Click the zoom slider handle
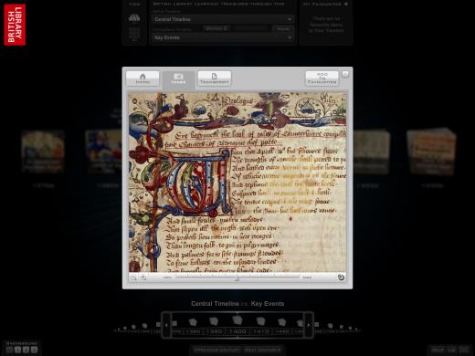Screen dimensions: 475x356 coord(237,278)
